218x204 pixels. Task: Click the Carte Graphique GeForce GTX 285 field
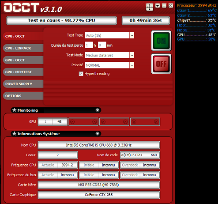[99, 195]
